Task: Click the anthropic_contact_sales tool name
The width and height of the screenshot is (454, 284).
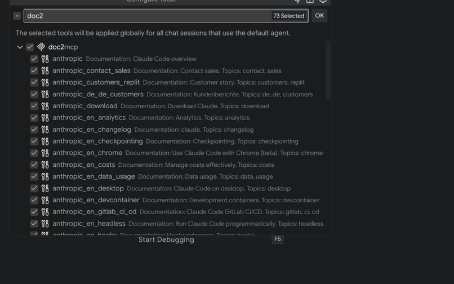Action: point(91,70)
